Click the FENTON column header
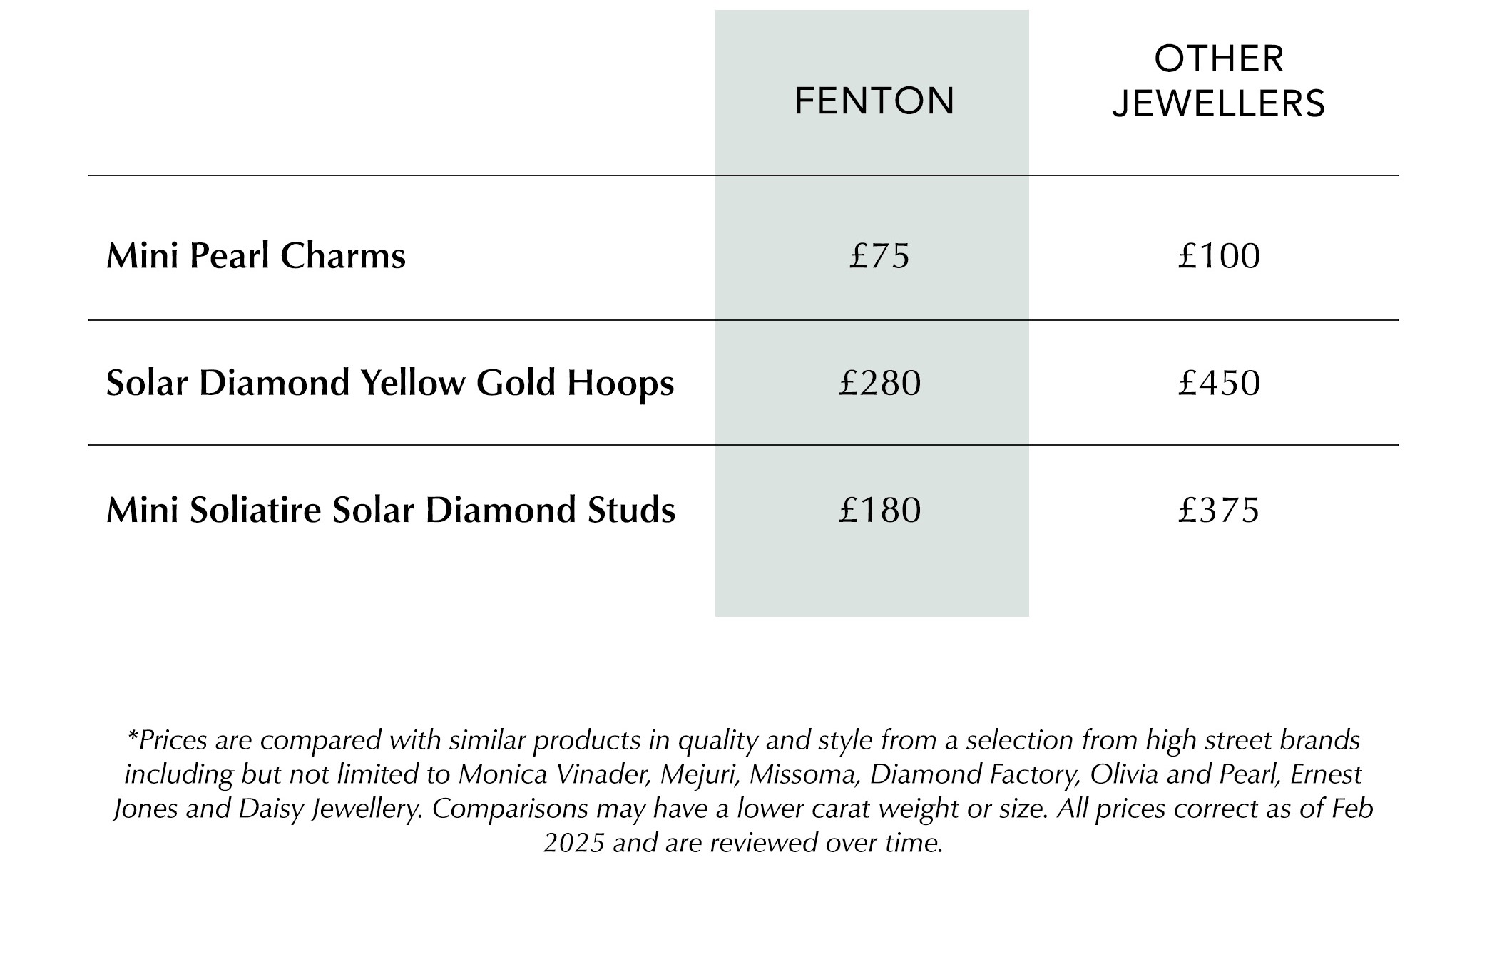This screenshot has width=1487, height=974. (x=874, y=101)
